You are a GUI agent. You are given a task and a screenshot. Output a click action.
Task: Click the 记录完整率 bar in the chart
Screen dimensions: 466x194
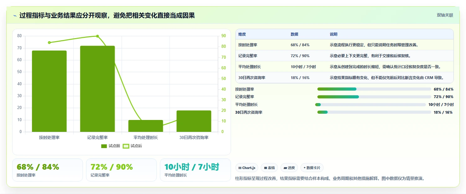click(x=97, y=89)
